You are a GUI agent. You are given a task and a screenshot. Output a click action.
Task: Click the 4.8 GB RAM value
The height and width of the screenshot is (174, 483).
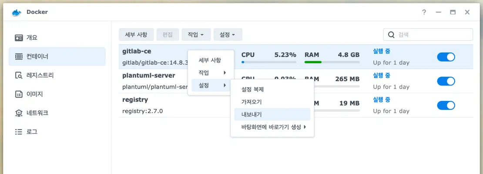point(349,55)
